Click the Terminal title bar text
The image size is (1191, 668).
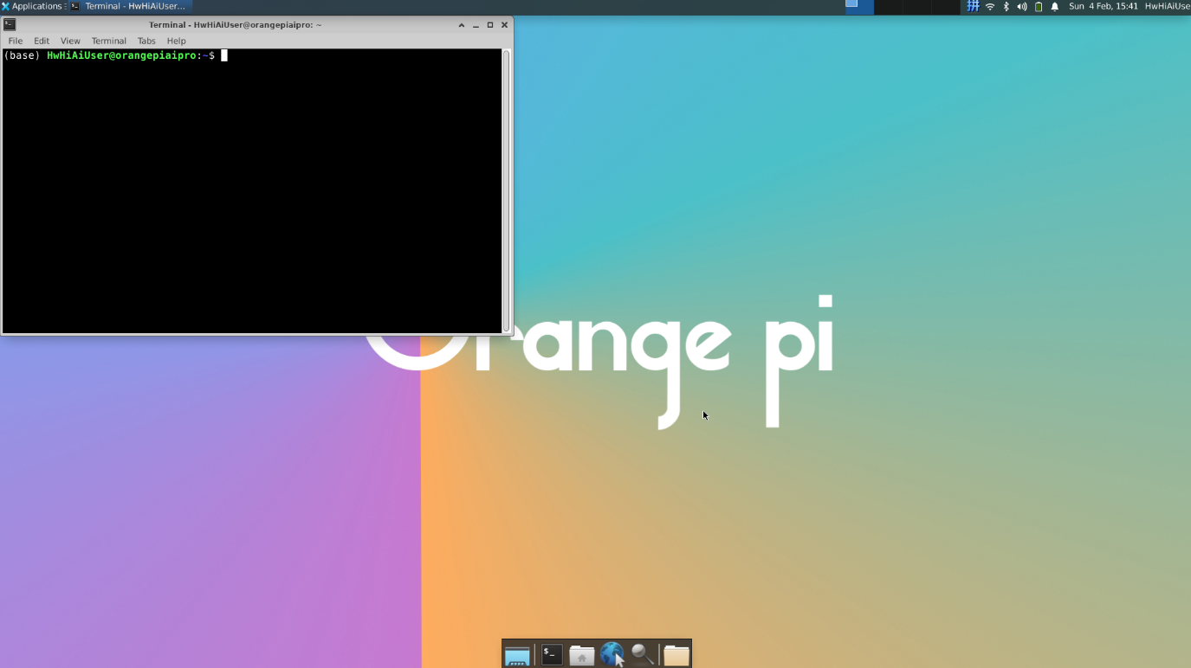[x=235, y=25]
